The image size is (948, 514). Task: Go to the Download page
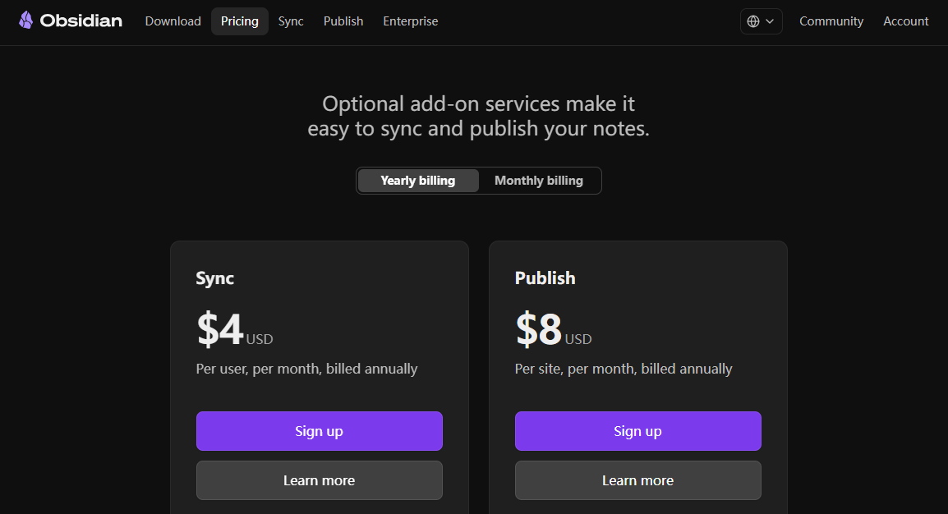coord(173,21)
